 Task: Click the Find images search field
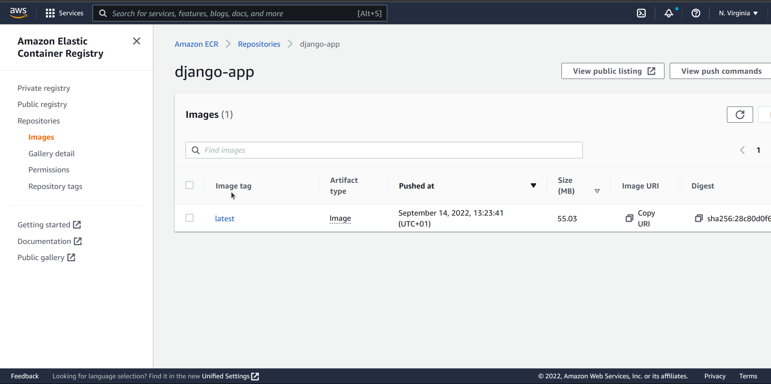click(x=384, y=150)
